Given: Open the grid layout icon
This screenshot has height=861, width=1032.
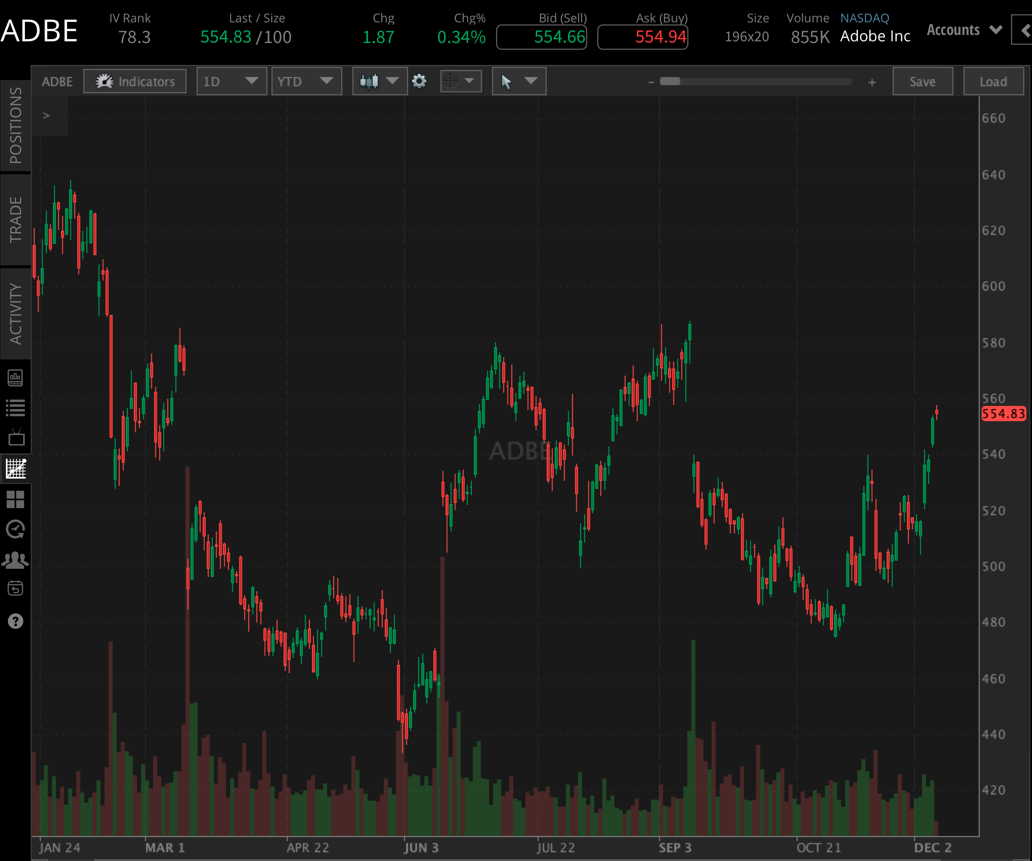Looking at the screenshot, I should 16,499.
